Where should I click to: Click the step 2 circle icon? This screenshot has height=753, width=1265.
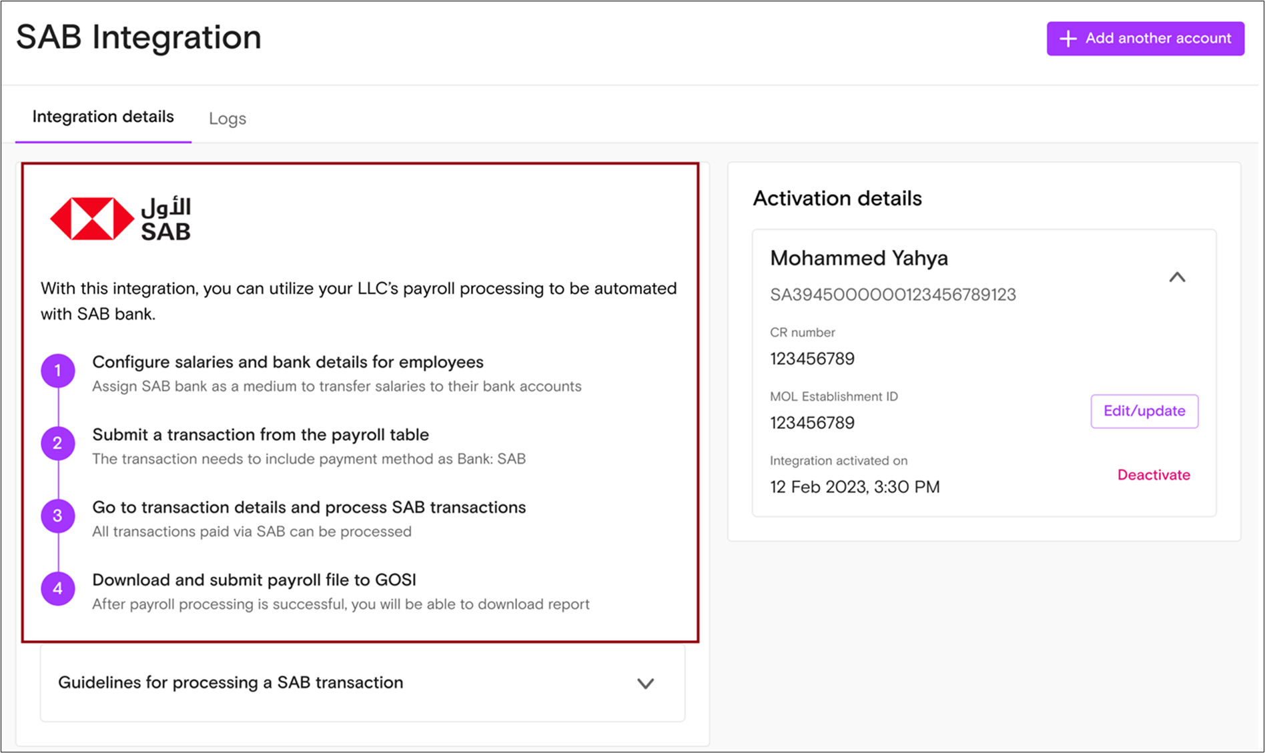[x=58, y=444]
